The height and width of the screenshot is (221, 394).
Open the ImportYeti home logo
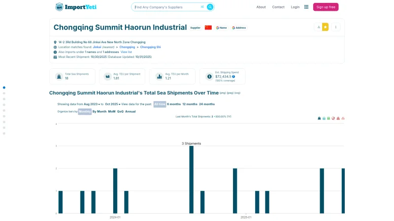[x=76, y=7]
